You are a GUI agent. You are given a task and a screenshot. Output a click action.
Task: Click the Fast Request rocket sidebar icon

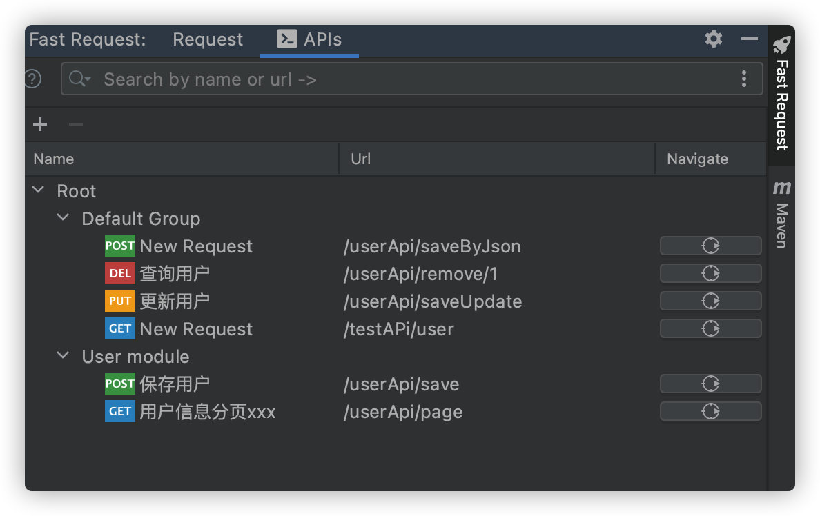(x=781, y=46)
